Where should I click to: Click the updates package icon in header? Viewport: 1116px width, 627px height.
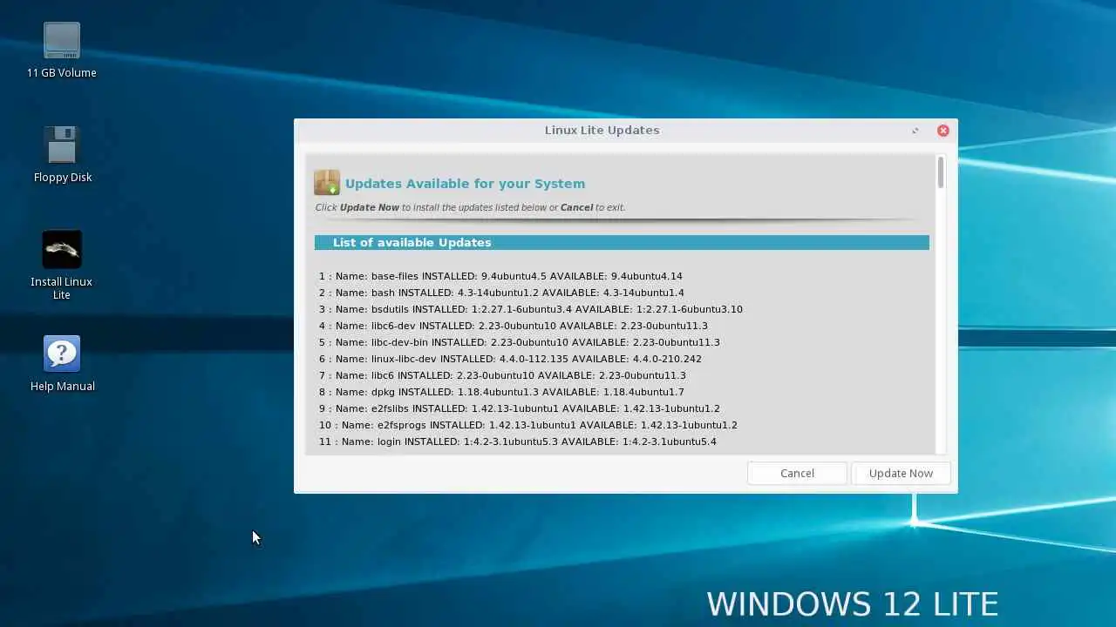(x=327, y=183)
